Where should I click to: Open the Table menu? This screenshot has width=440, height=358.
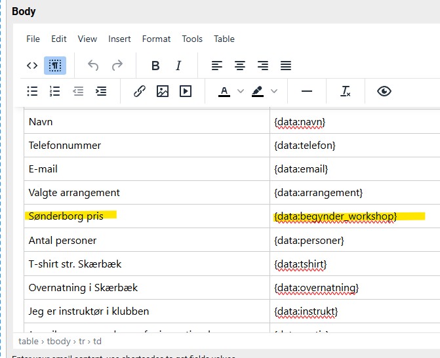pos(224,39)
